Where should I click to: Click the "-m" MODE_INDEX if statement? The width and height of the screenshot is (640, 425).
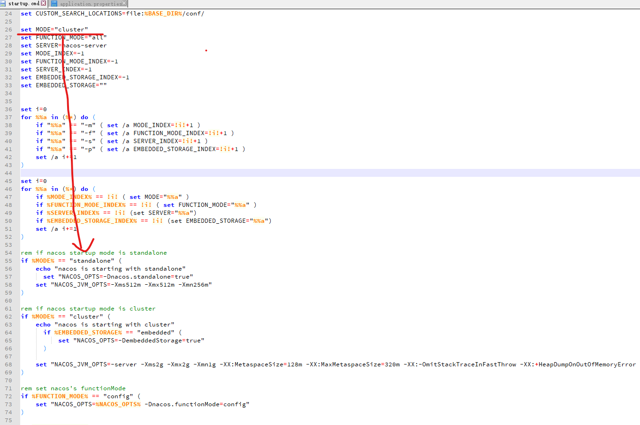coord(118,125)
